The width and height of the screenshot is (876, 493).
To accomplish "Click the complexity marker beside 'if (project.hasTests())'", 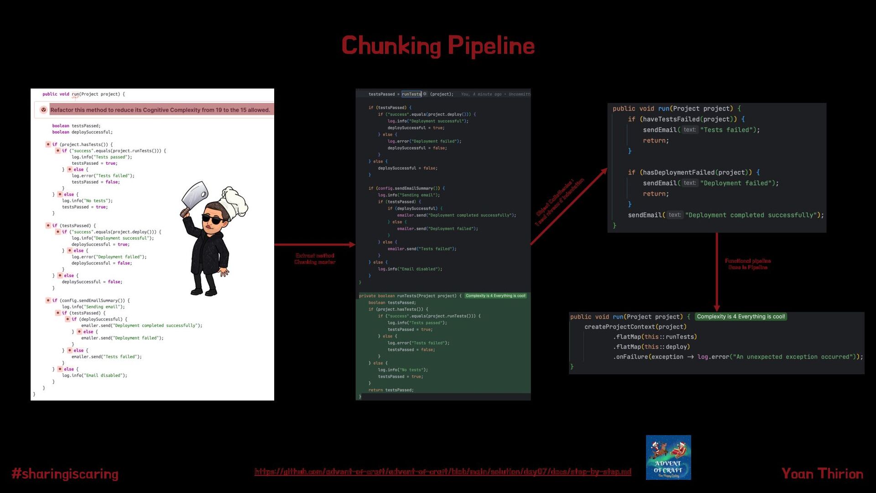I will (x=48, y=144).
